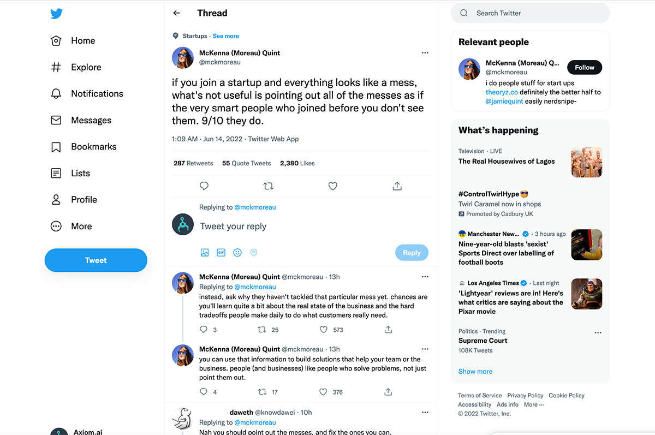Image resolution: width=655 pixels, height=435 pixels.
Task: Open the Lightyear movie trend thumbnail
Action: coord(586,294)
